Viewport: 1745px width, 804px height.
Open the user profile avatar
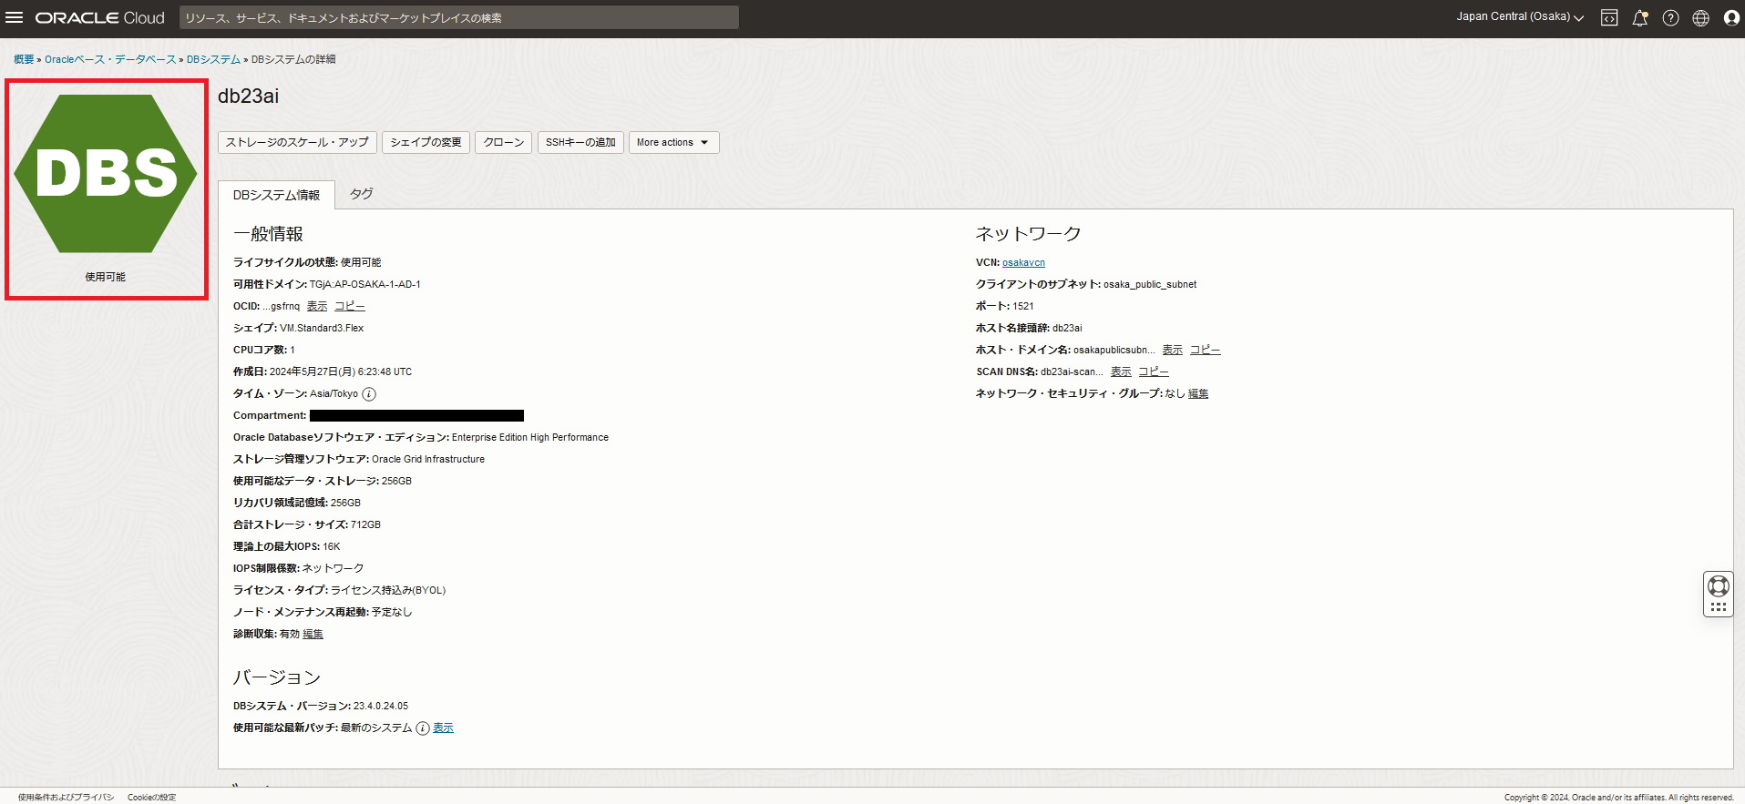tap(1731, 18)
